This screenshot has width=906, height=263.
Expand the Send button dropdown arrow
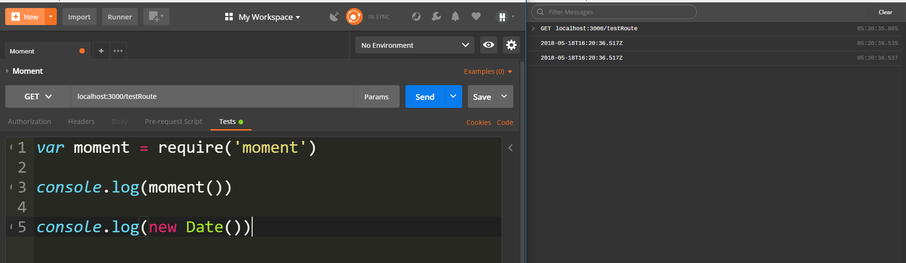tap(453, 96)
